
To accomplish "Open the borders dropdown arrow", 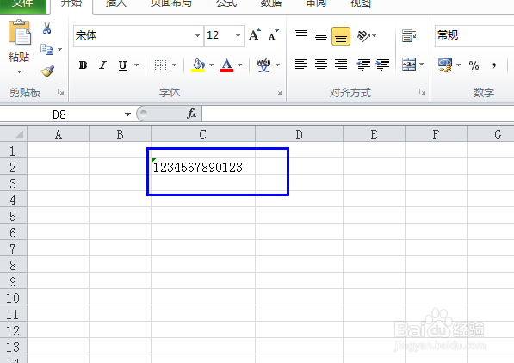I will point(175,65).
